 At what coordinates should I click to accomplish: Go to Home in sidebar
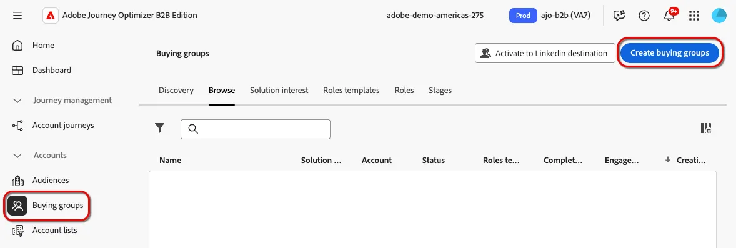(43, 46)
